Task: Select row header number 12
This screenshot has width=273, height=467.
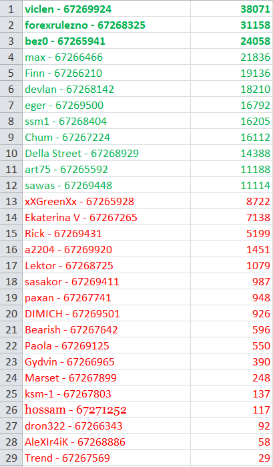Action: click(x=11, y=185)
